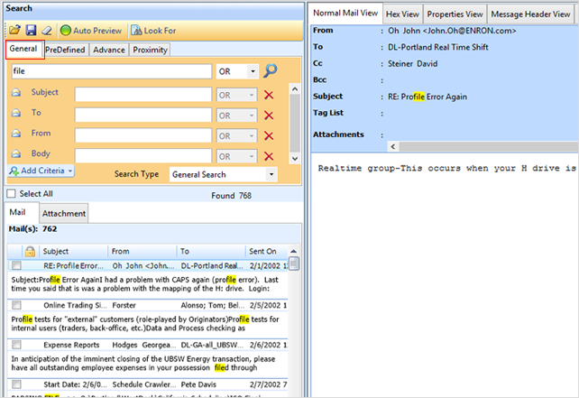Image resolution: width=579 pixels, height=398 pixels.
Task: Switch to the PreDefined tab
Action: pos(65,50)
